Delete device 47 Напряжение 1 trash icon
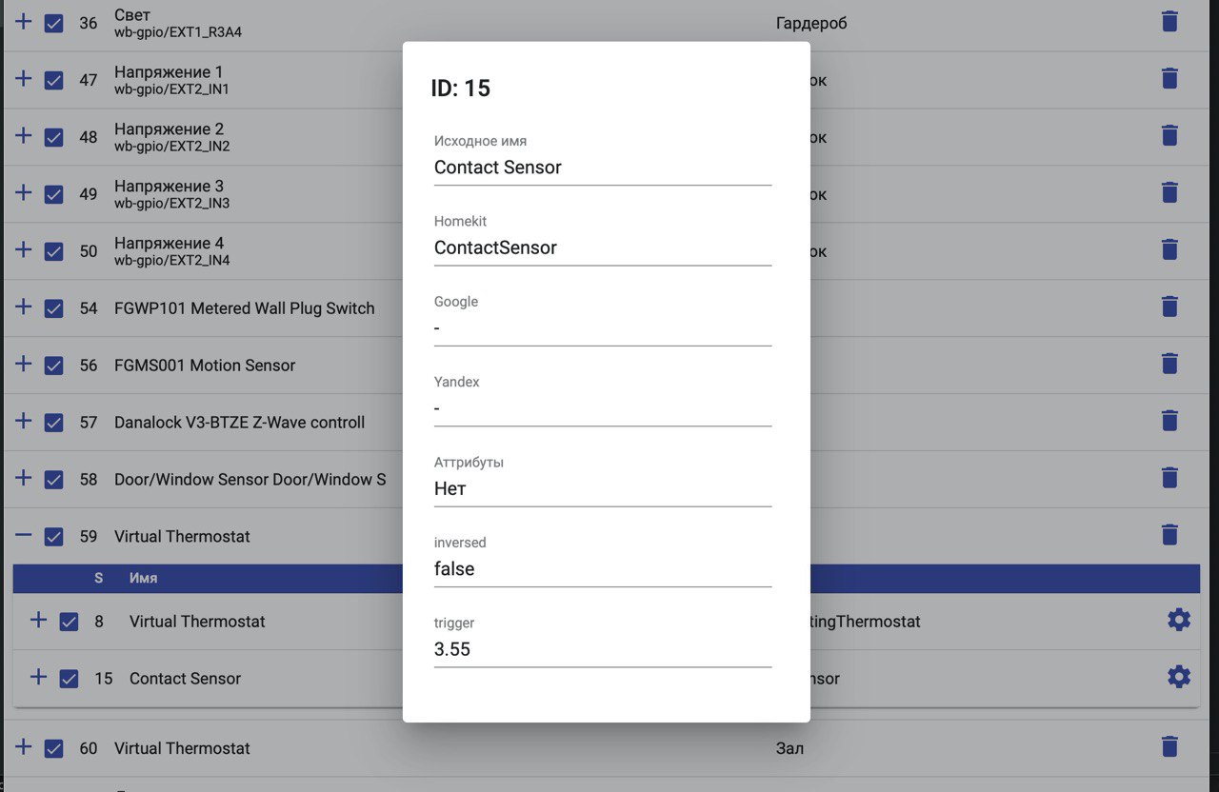Image resolution: width=1219 pixels, height=792 pixels. point(1170,79)
